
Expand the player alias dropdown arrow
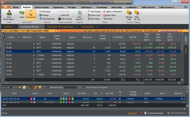pyautogui.click(x=15, y=19)
